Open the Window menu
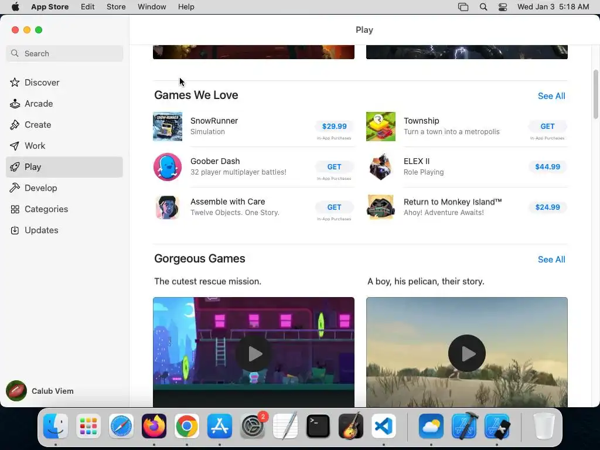Image resolution: width=600 pixels, height=450 pixels. (152, 7)
